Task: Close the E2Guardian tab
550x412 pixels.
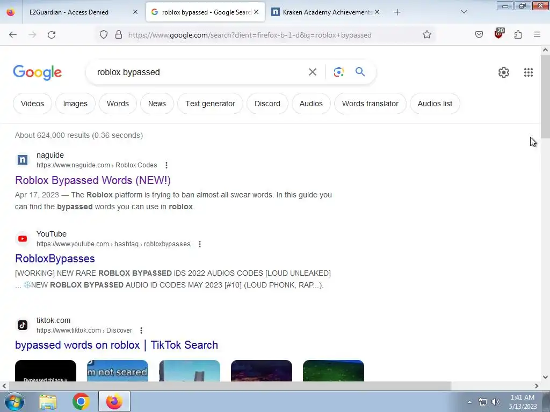Action: (135, 12)
